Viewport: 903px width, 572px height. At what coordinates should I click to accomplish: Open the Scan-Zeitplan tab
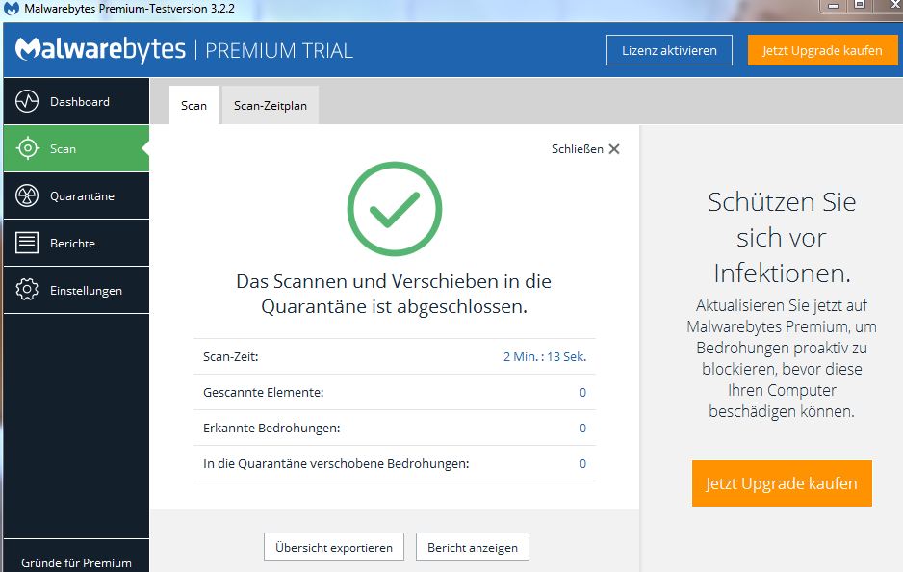point(270,106)
